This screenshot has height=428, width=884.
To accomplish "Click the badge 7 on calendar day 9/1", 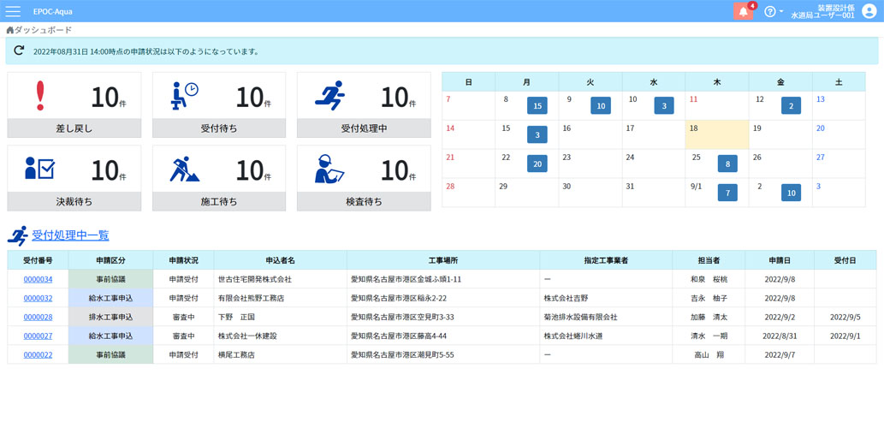I will [727, 193].
